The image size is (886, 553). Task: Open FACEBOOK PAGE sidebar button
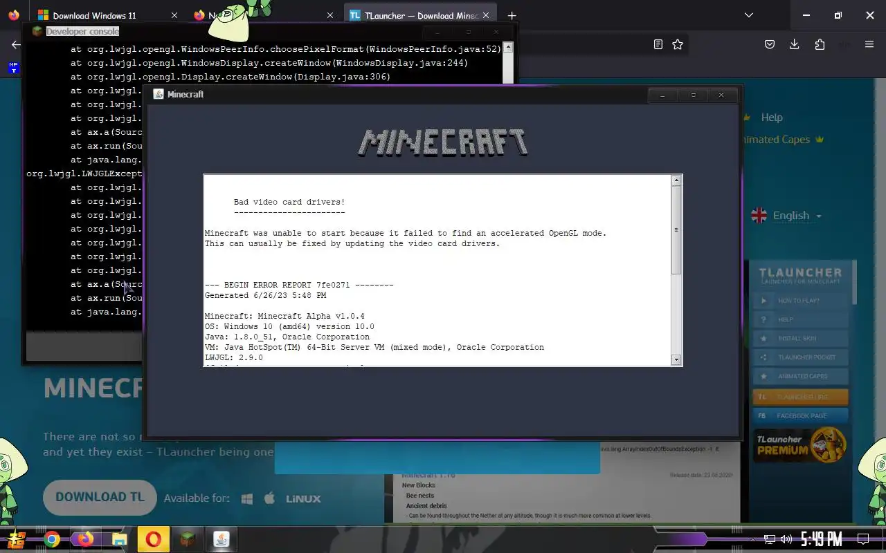[x=799, y=416]
